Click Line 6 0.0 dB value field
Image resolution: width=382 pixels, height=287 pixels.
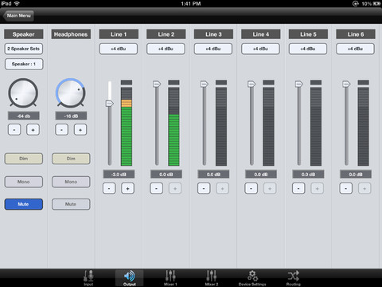356,175
